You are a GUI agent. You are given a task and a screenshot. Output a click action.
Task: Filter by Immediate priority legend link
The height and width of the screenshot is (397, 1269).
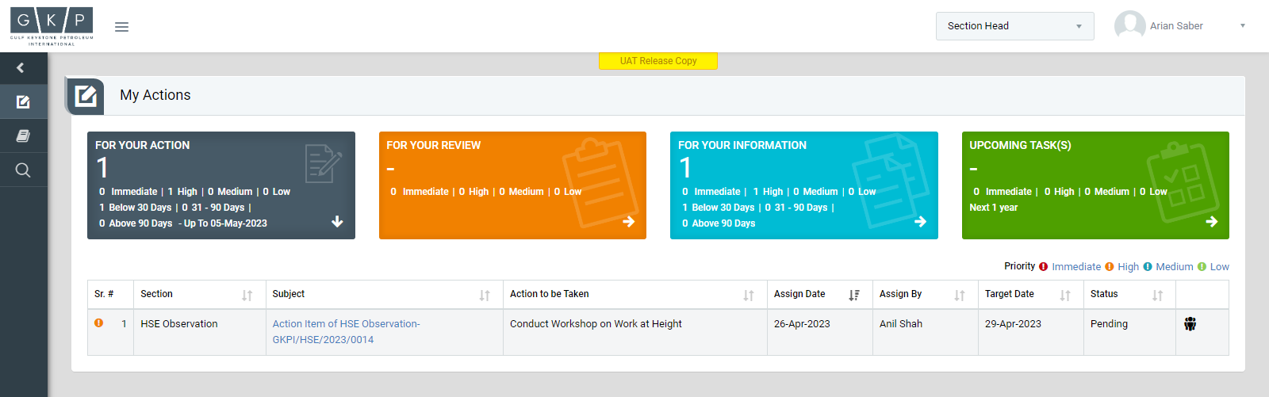(1076, 266)
